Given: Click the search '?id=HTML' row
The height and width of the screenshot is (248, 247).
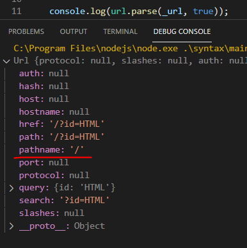Looking at the screenshot, I should [x=64, y=201].
